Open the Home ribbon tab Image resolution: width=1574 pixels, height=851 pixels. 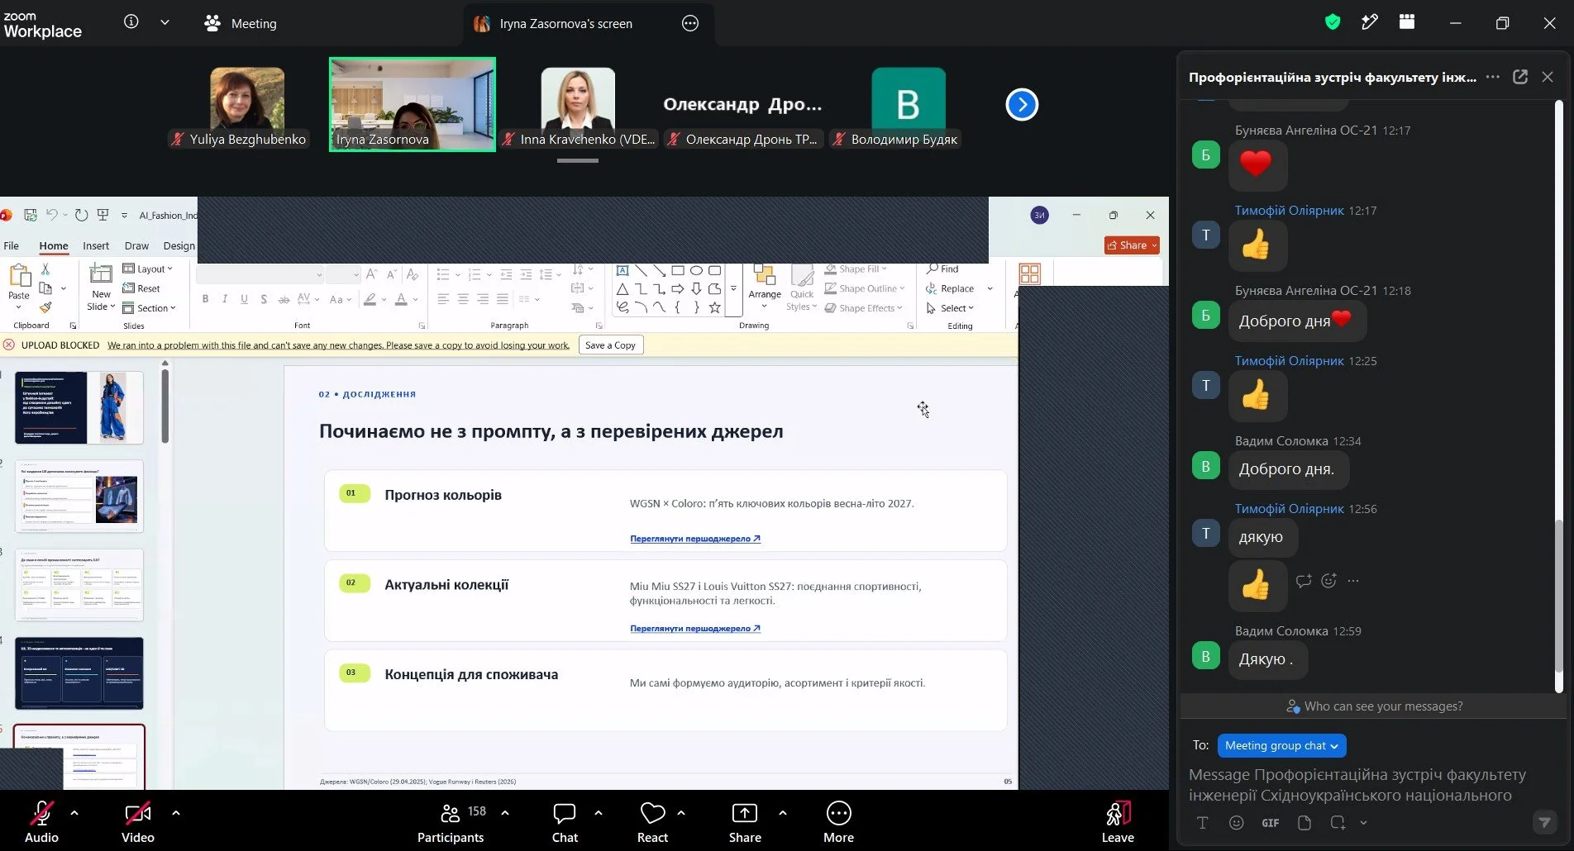coord(54,246)
